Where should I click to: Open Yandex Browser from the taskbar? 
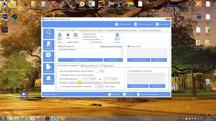32,118
